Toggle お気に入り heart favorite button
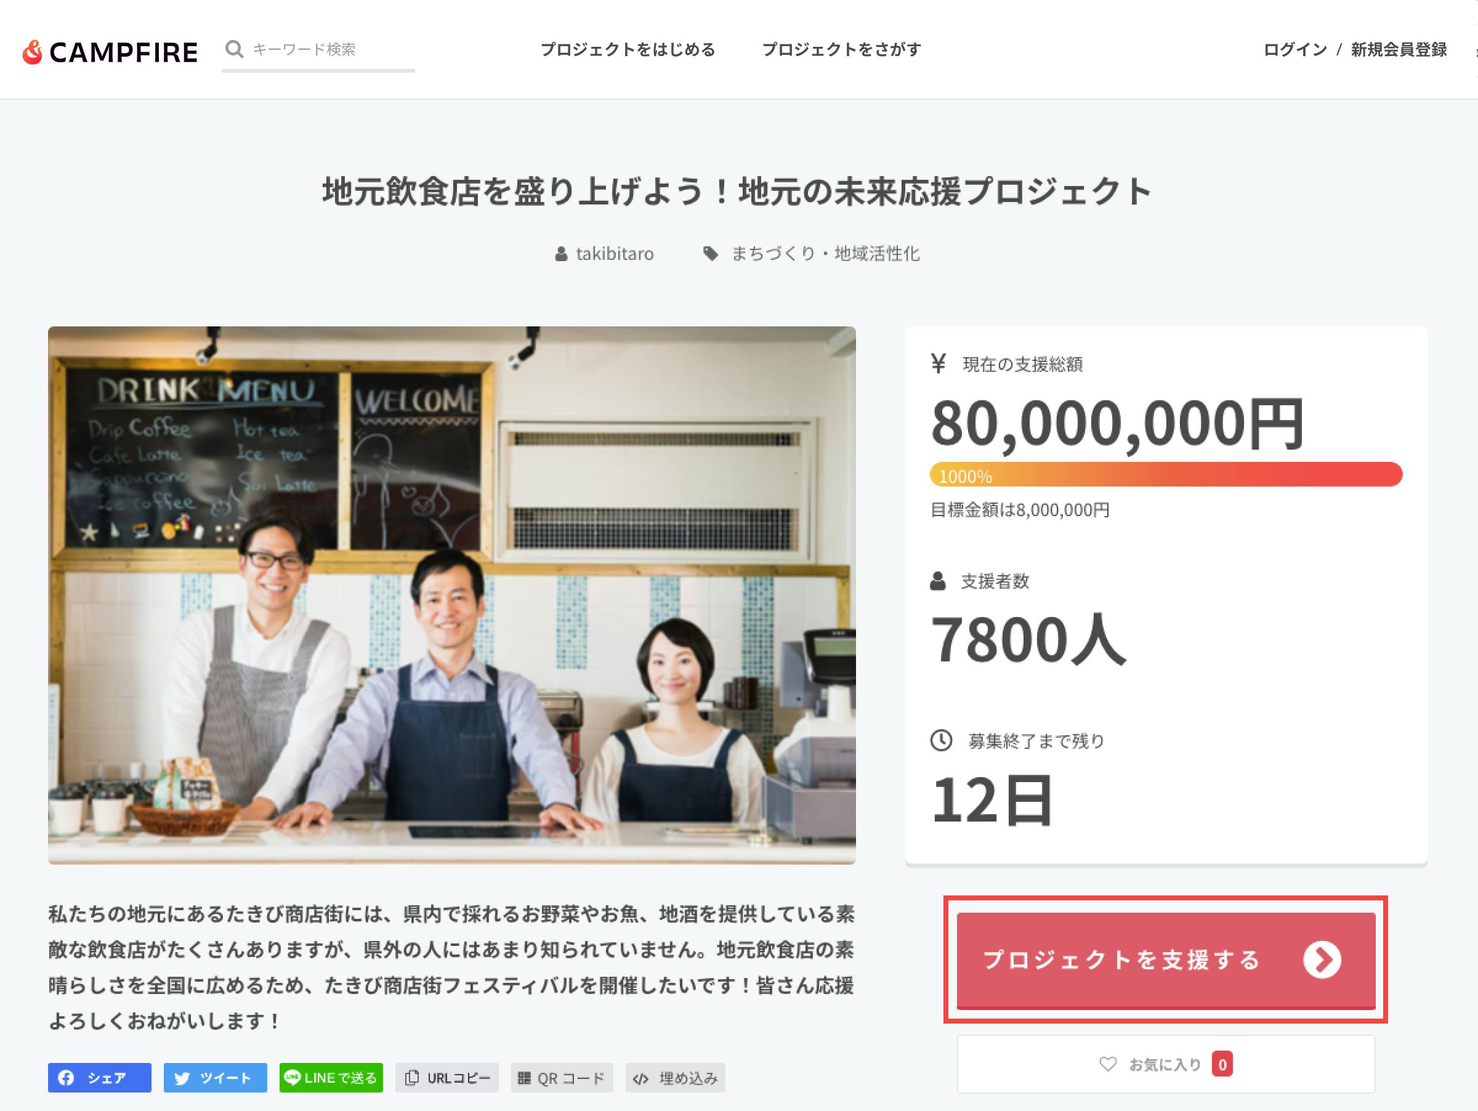This screenshot has width=1478, height=1111. point(1166,1064)
